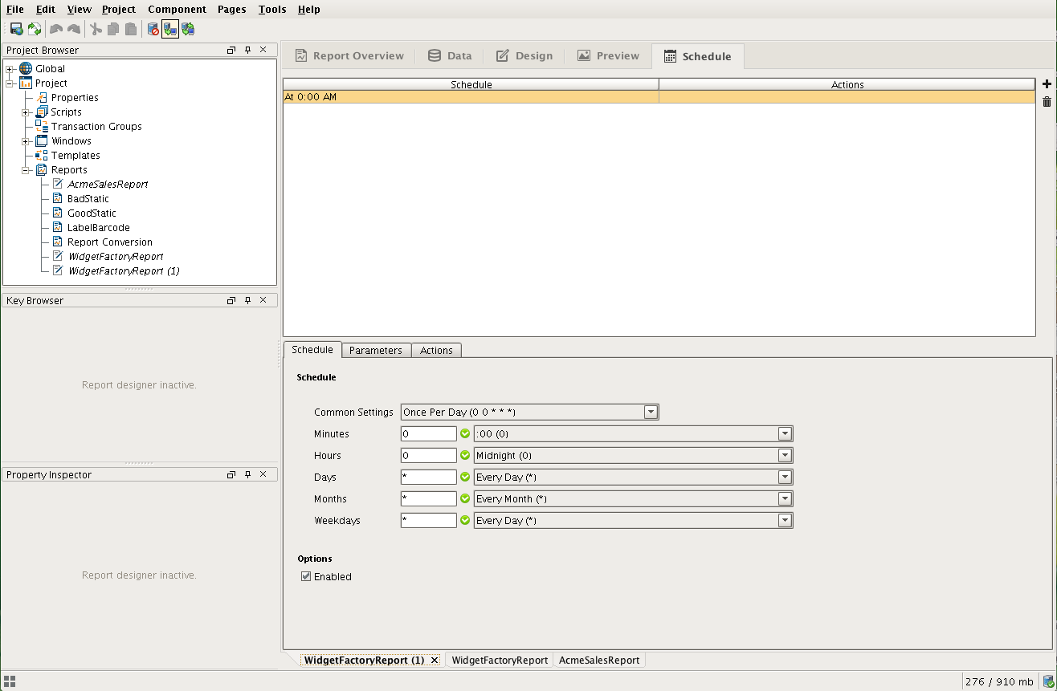Pin the Project Browser panel

[x=247, y=50]
